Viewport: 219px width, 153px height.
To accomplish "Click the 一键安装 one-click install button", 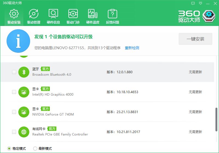I will (195, 39).
